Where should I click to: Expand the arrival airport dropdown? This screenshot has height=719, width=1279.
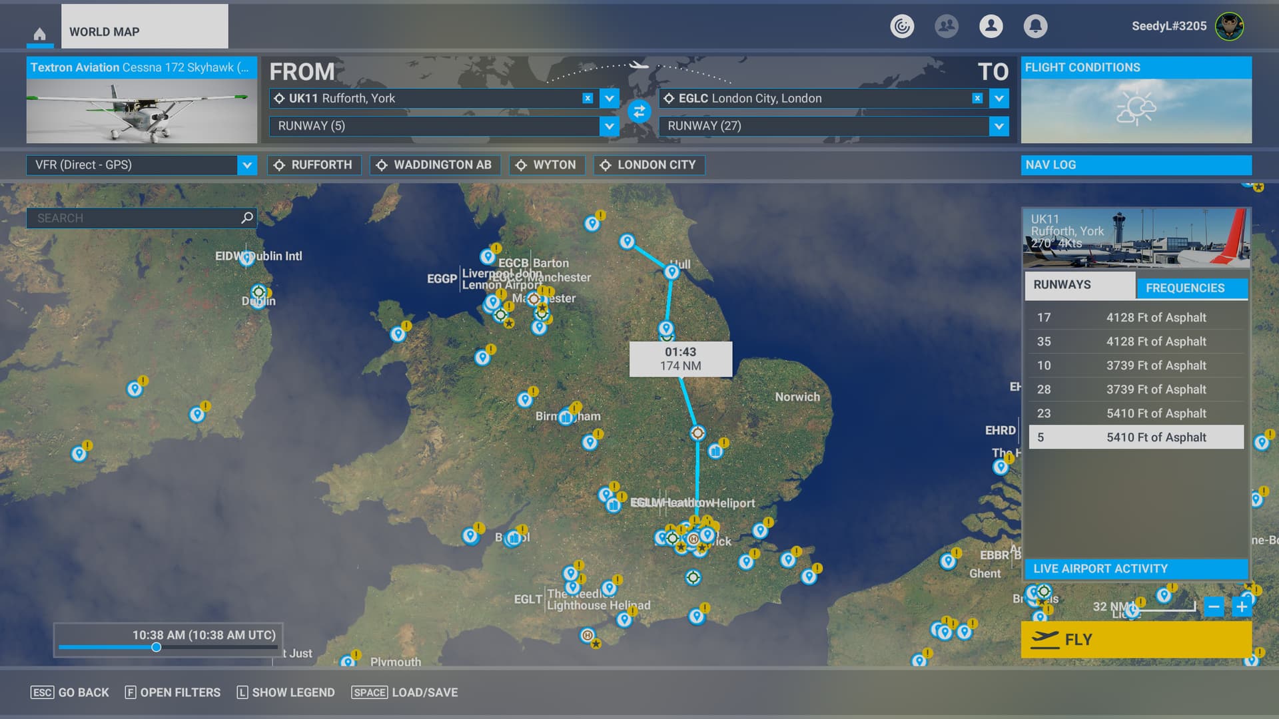tap(999, 99)
